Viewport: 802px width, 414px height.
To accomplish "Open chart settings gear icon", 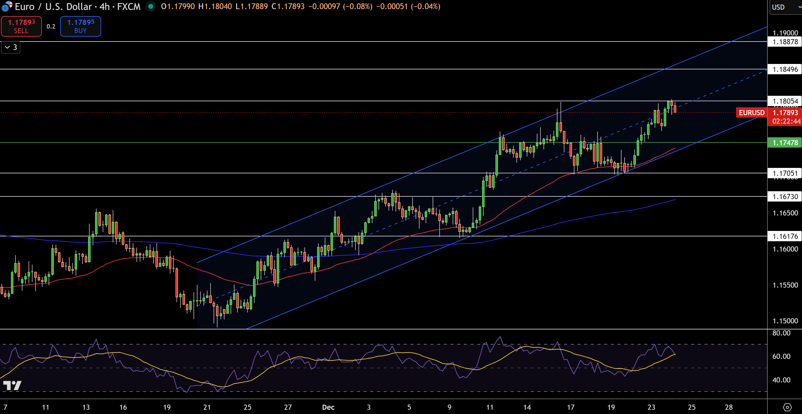I will [787, 407].
